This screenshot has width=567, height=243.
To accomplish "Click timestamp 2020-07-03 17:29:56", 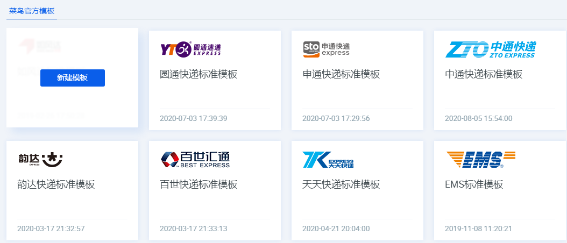I will [336, 119].
